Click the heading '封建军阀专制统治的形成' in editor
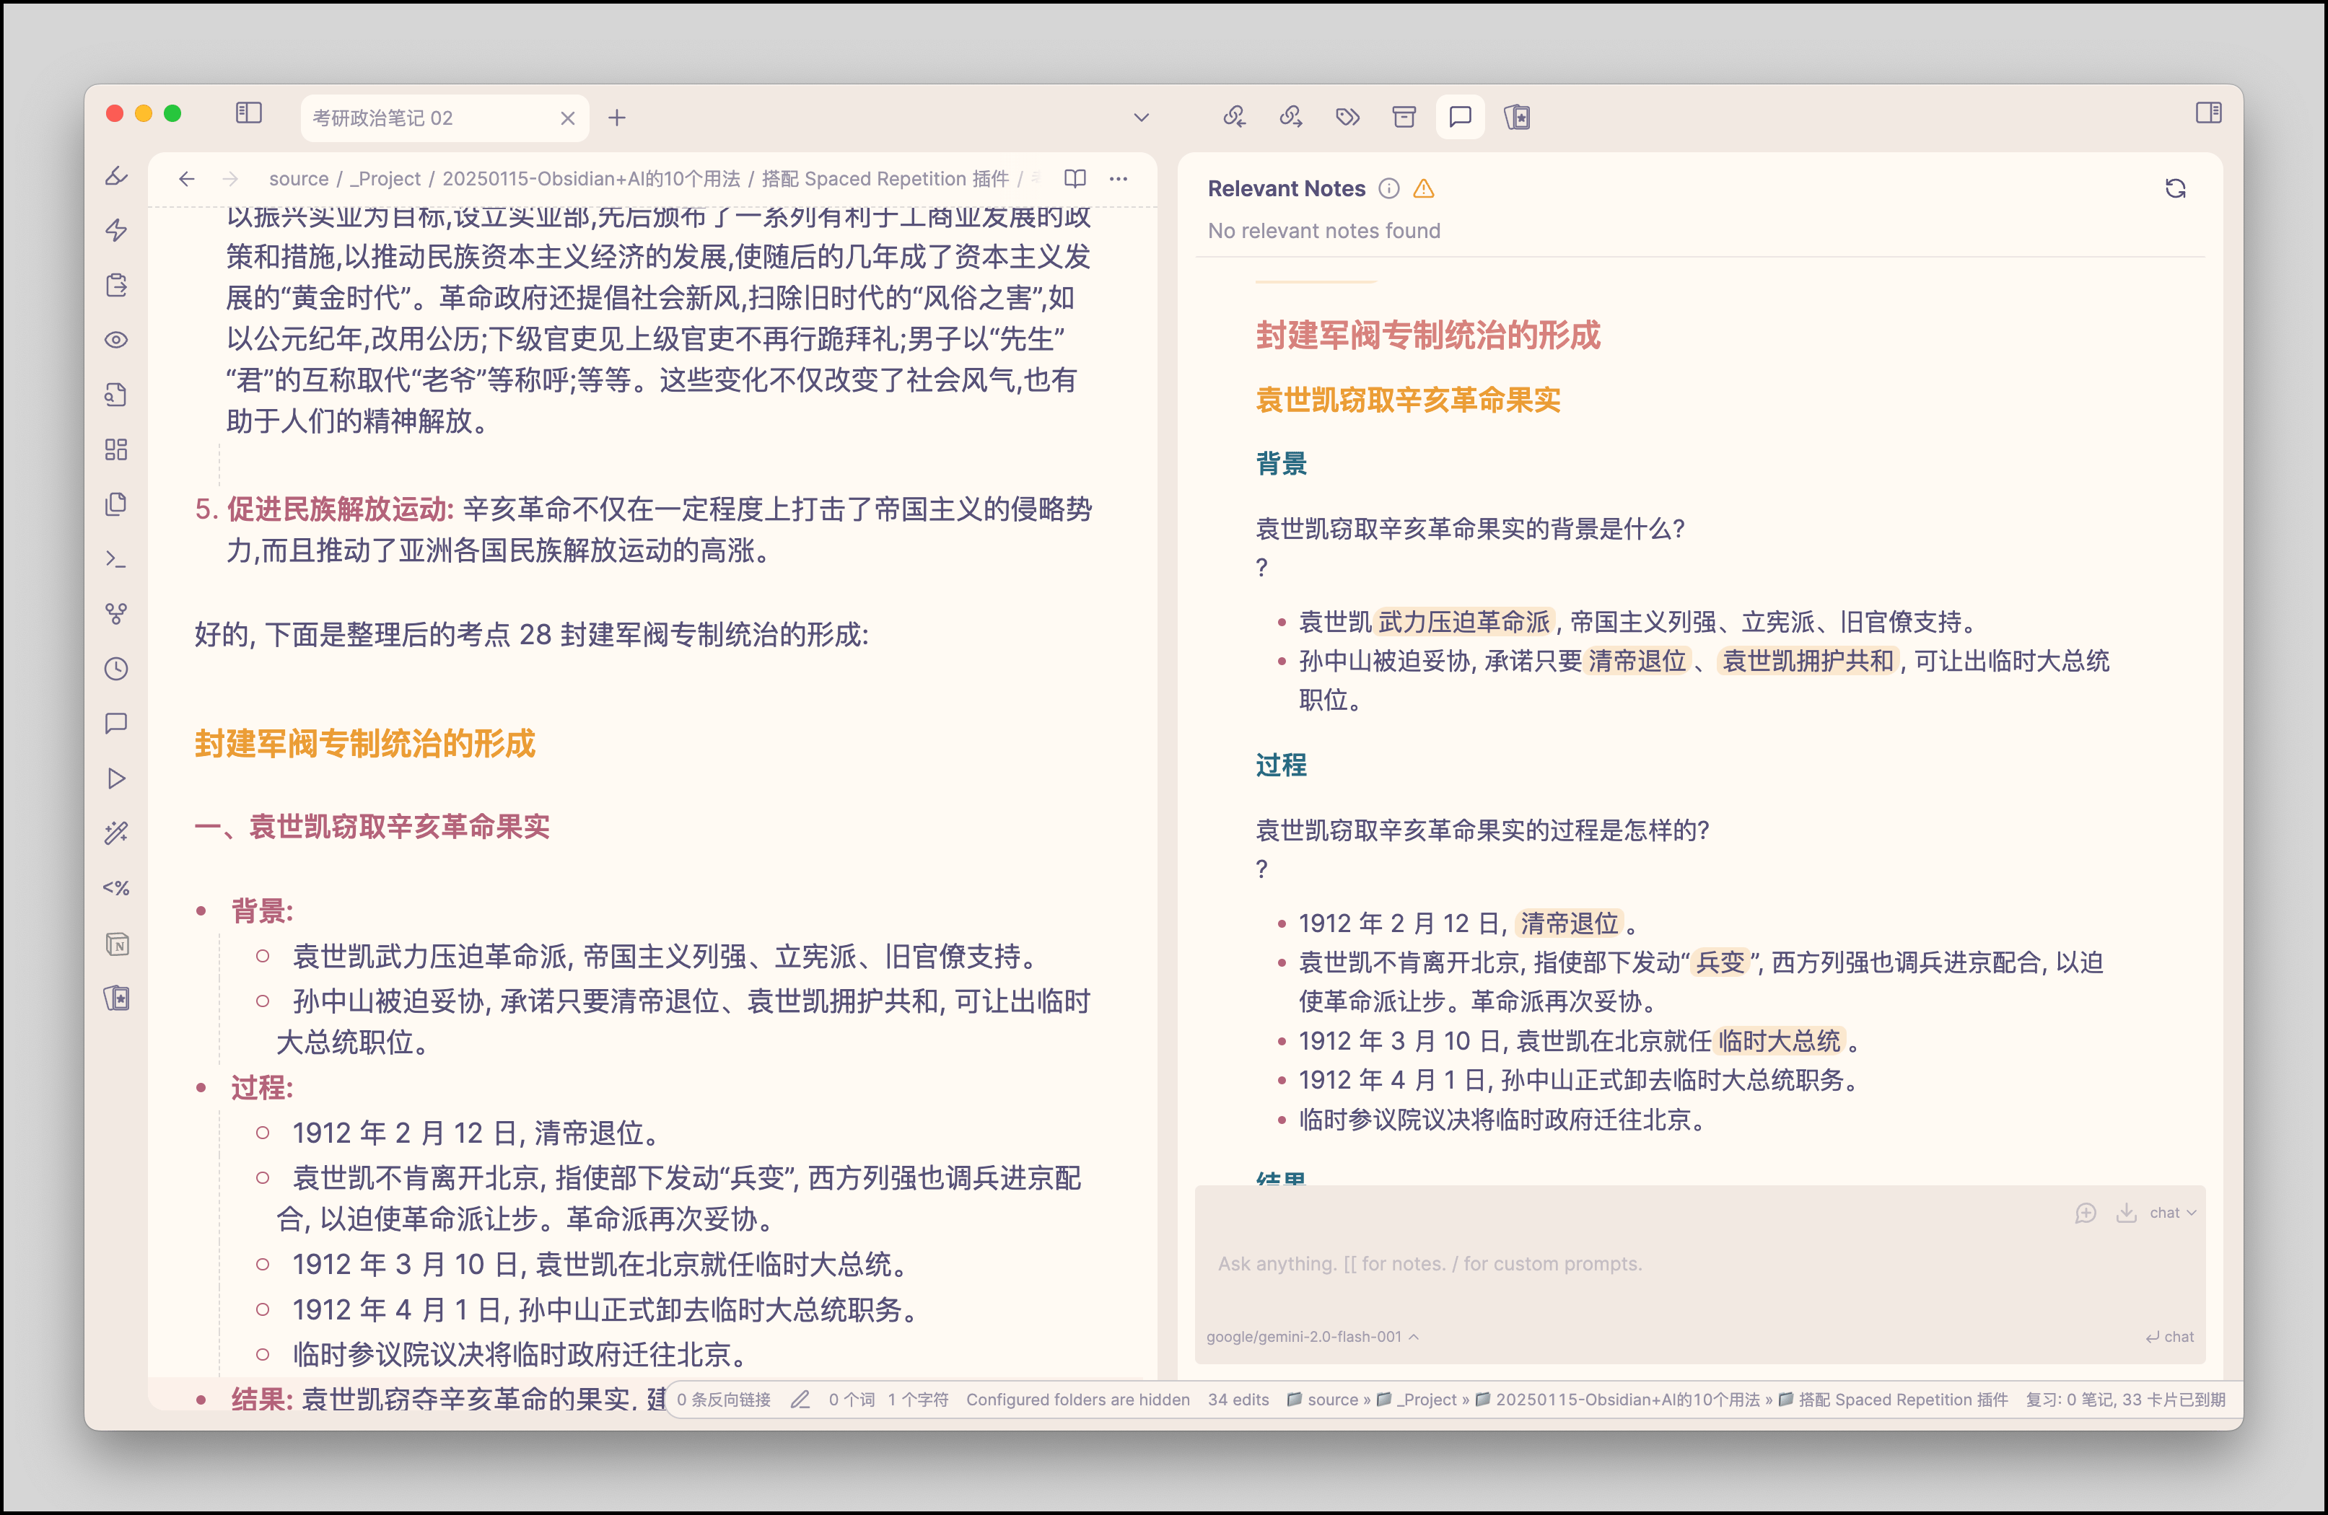 (365, 743)
